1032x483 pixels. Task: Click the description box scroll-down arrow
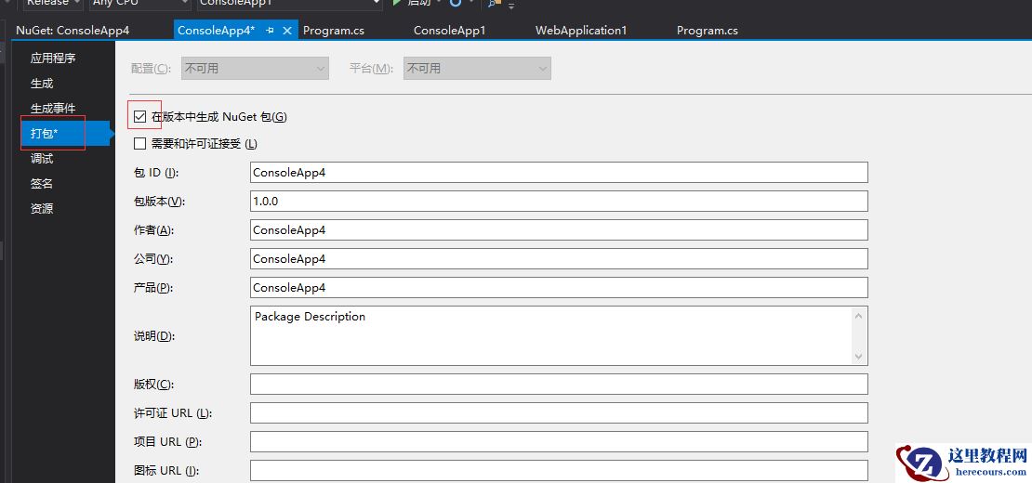point(858,356)
